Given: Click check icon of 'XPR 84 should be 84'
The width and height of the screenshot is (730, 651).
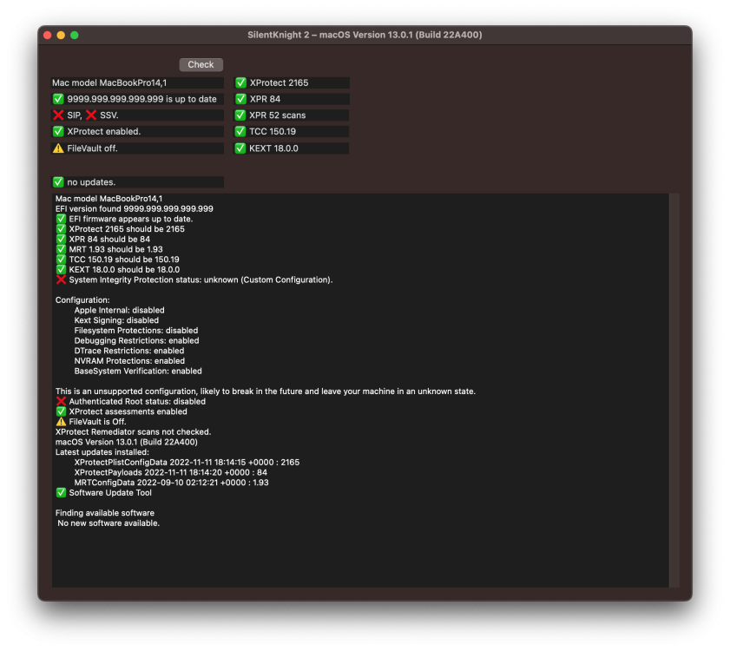Looking at the screenshot, I should [x=61, y=239].
